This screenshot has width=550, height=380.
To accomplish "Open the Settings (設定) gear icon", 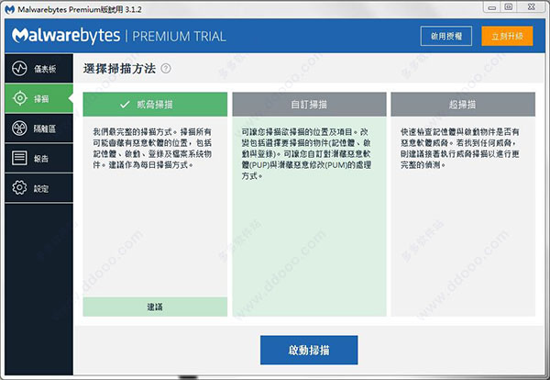I will coord(19,188).
